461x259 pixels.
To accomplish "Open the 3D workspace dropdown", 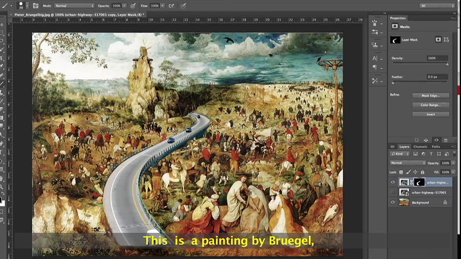I will (x=437, y=6).
